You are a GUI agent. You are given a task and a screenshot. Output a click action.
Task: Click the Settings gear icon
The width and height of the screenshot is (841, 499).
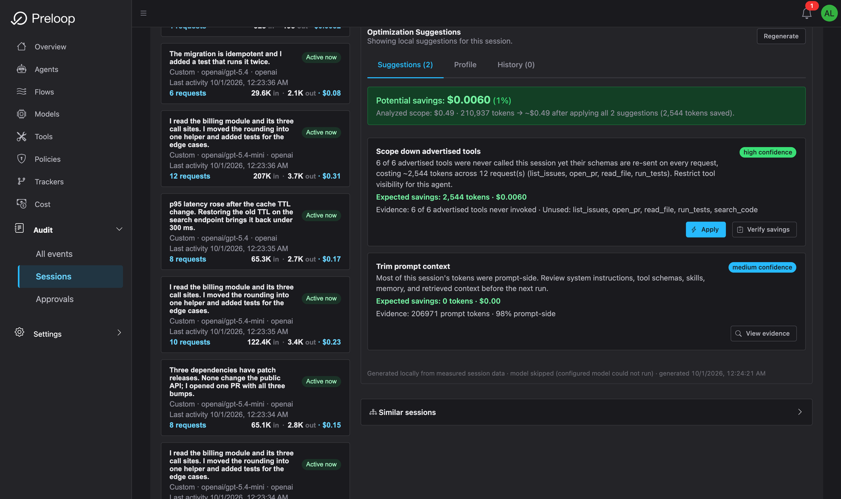[x=19, y=332]
